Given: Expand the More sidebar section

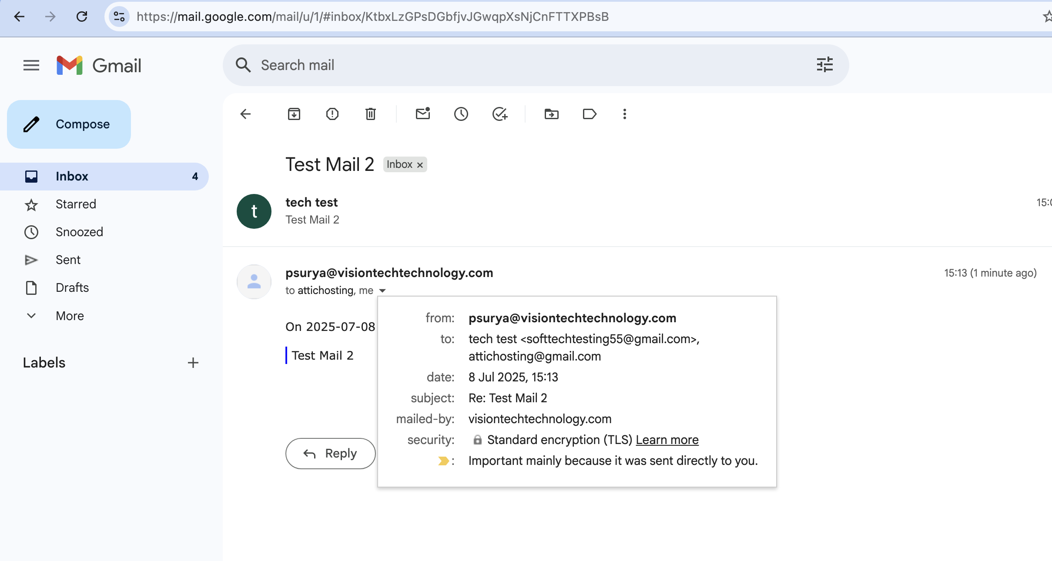Looking at the screenshot, I should coord(70,316).
